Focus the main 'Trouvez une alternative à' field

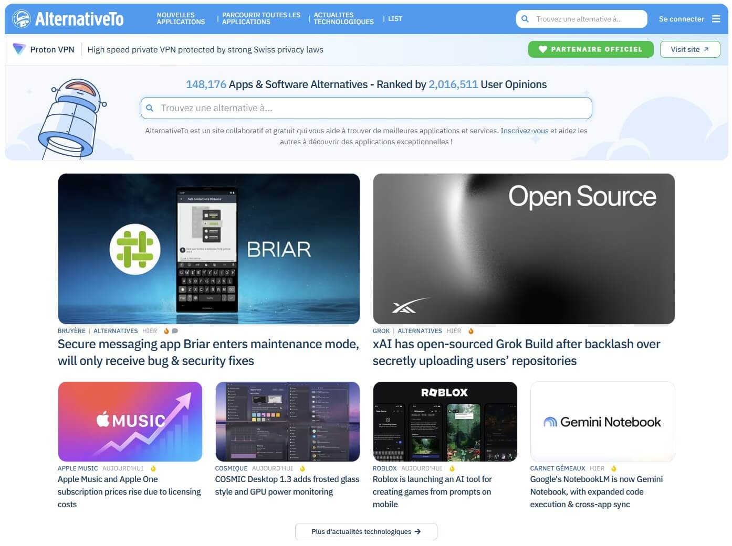[366, 108]
